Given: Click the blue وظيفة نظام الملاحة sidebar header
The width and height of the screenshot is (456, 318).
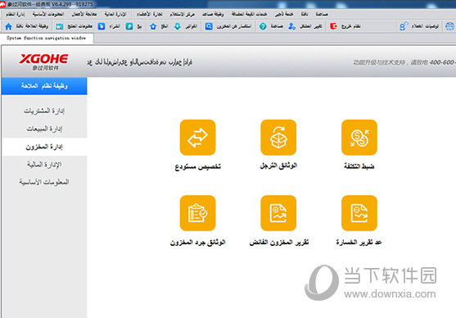Looking at the screenshot, I should pos(44,86).
